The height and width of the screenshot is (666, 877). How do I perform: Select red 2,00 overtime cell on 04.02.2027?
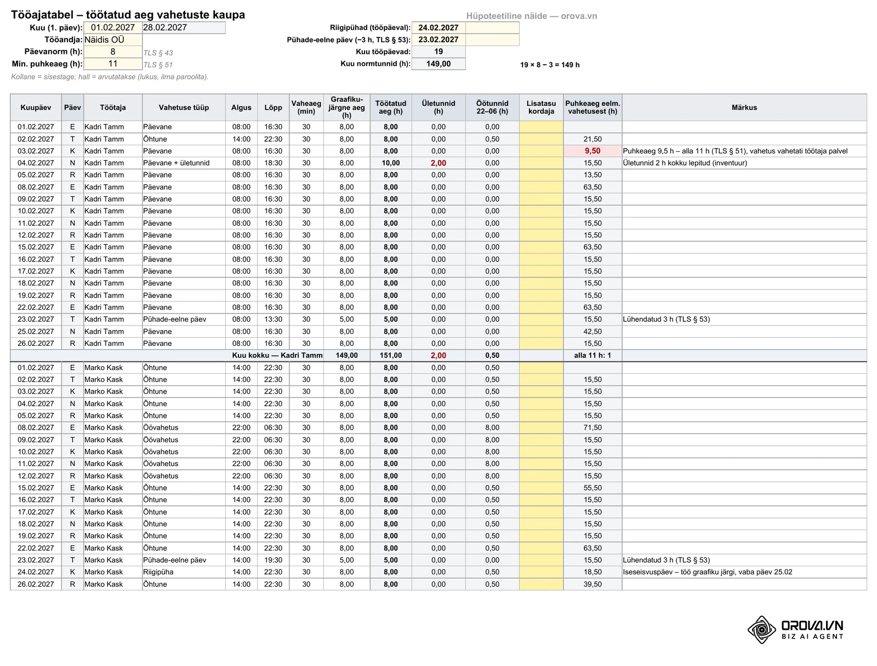point(438,163)
